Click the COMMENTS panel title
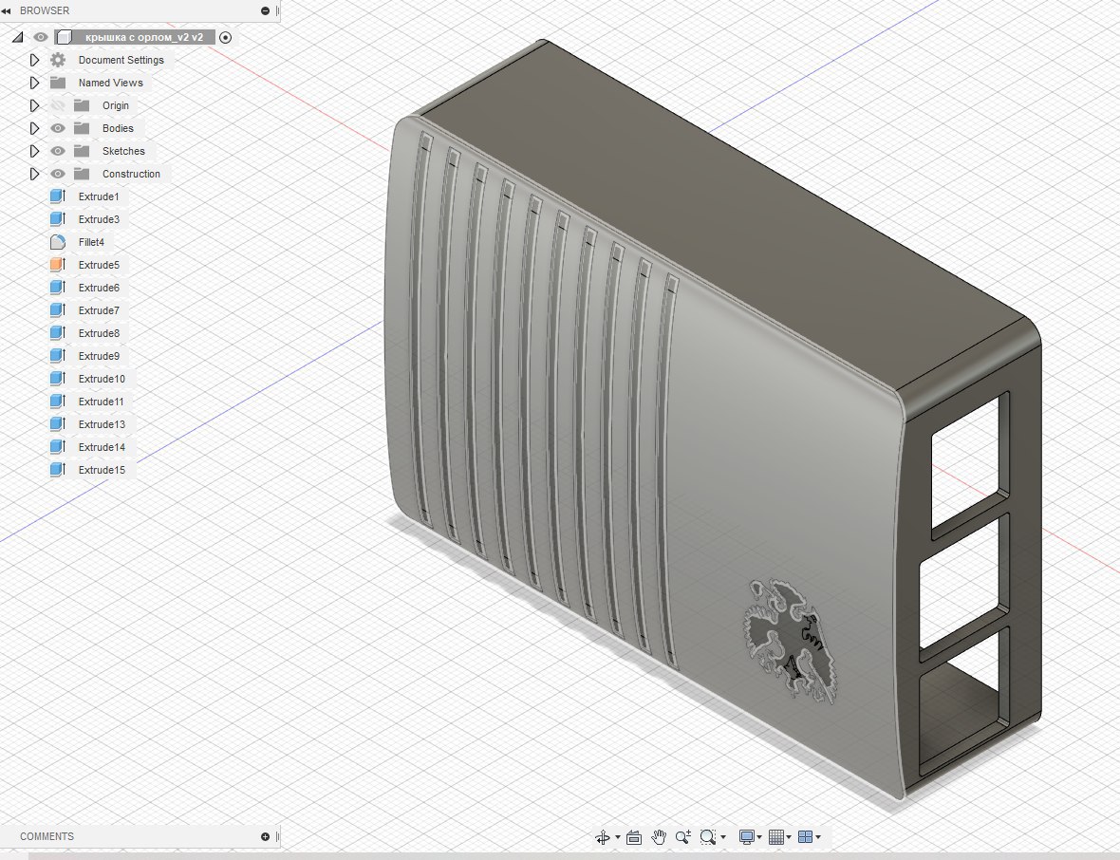 point(47,836)
